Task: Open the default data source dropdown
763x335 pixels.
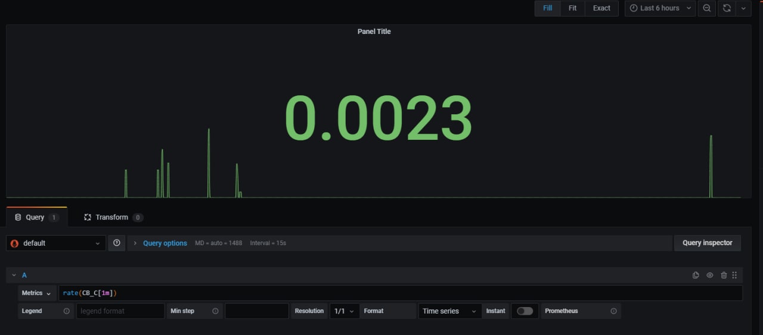Action: [x=56, y=243]
